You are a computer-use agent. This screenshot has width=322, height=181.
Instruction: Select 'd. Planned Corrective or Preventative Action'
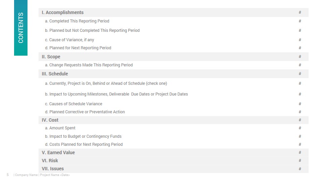[85, 112]
